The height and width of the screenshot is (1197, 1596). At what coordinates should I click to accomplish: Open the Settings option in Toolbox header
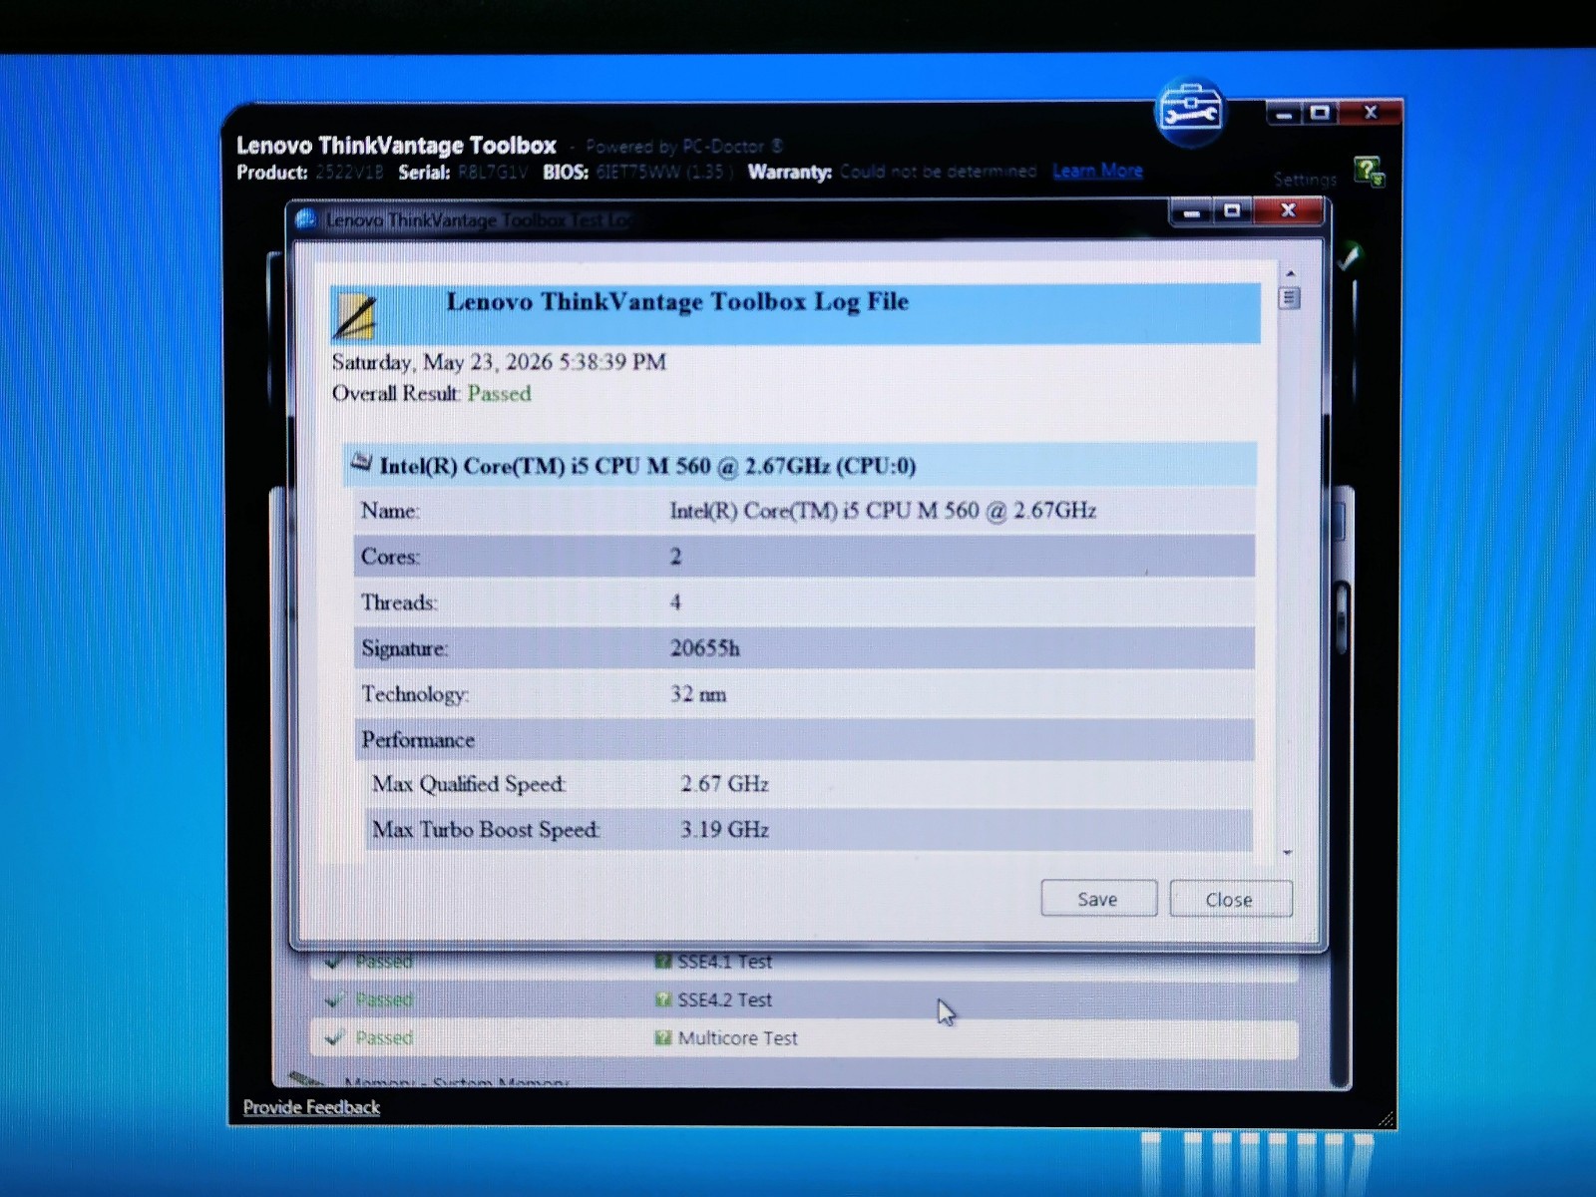point(1305,180)
